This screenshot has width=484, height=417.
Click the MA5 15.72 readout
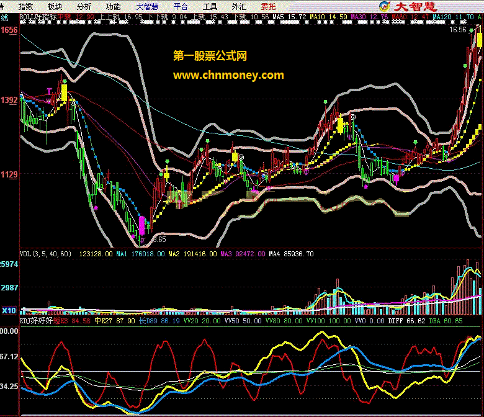[x=290, y=17]
